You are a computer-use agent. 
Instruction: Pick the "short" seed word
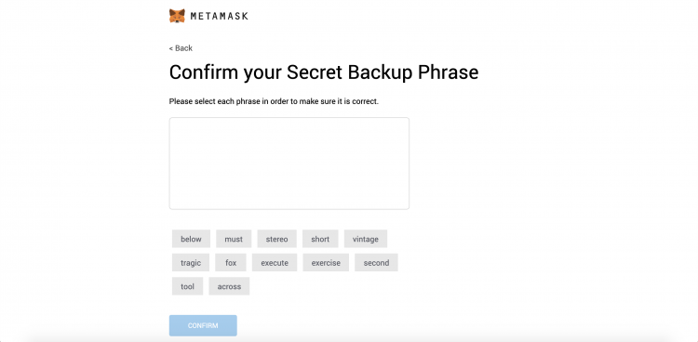coord(320,239)
